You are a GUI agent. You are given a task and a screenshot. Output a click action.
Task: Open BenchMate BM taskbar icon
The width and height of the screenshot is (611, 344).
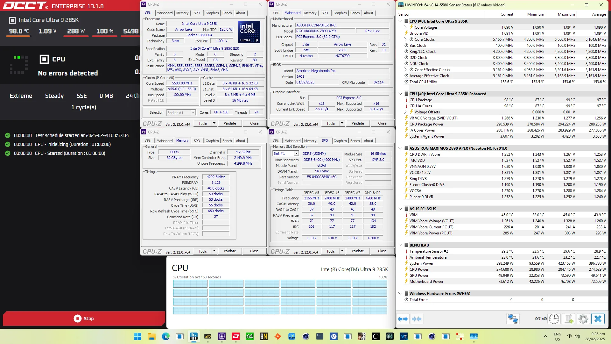point(264,336)
